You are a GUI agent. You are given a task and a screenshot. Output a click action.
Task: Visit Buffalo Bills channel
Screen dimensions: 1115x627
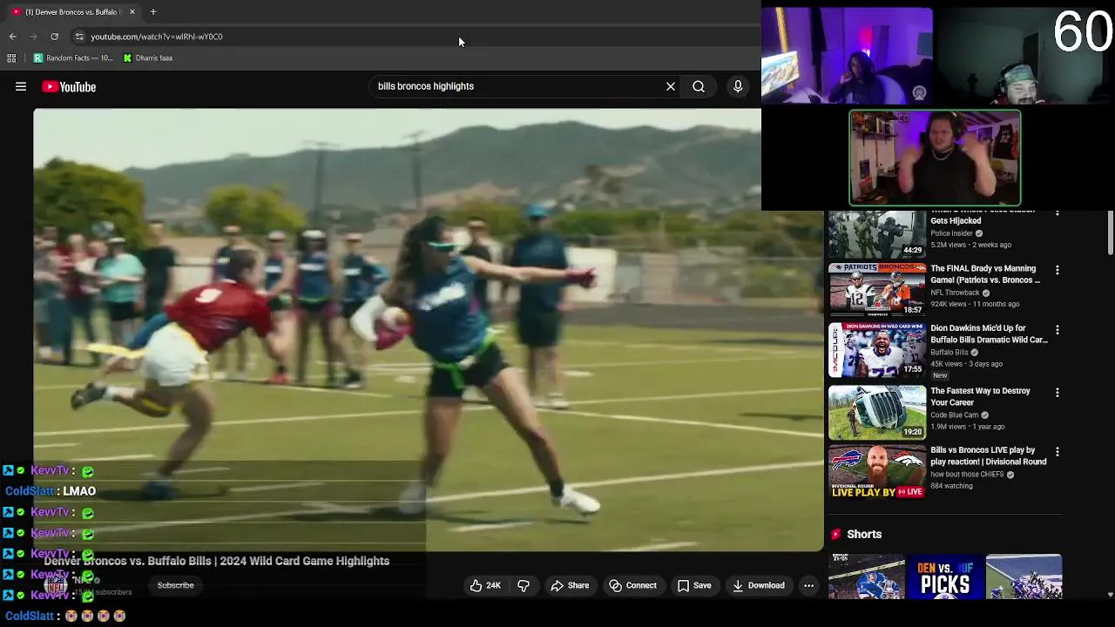pyautogui.click(x=949, y=353)
